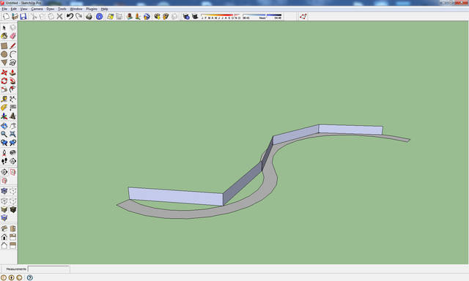This screenshot has width=469, height=281.
Task: Select the Zoom magnifier tool
Action: 4,135
